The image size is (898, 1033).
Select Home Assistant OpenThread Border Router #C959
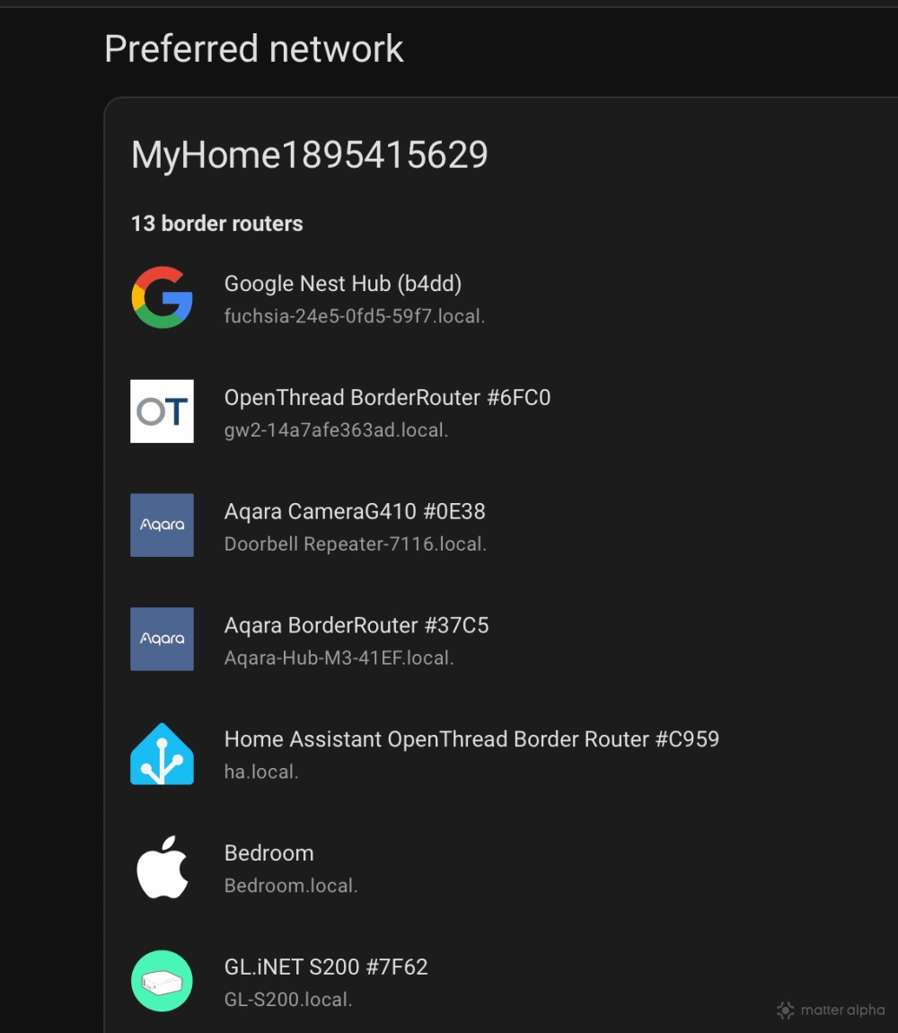coord(471,739)
